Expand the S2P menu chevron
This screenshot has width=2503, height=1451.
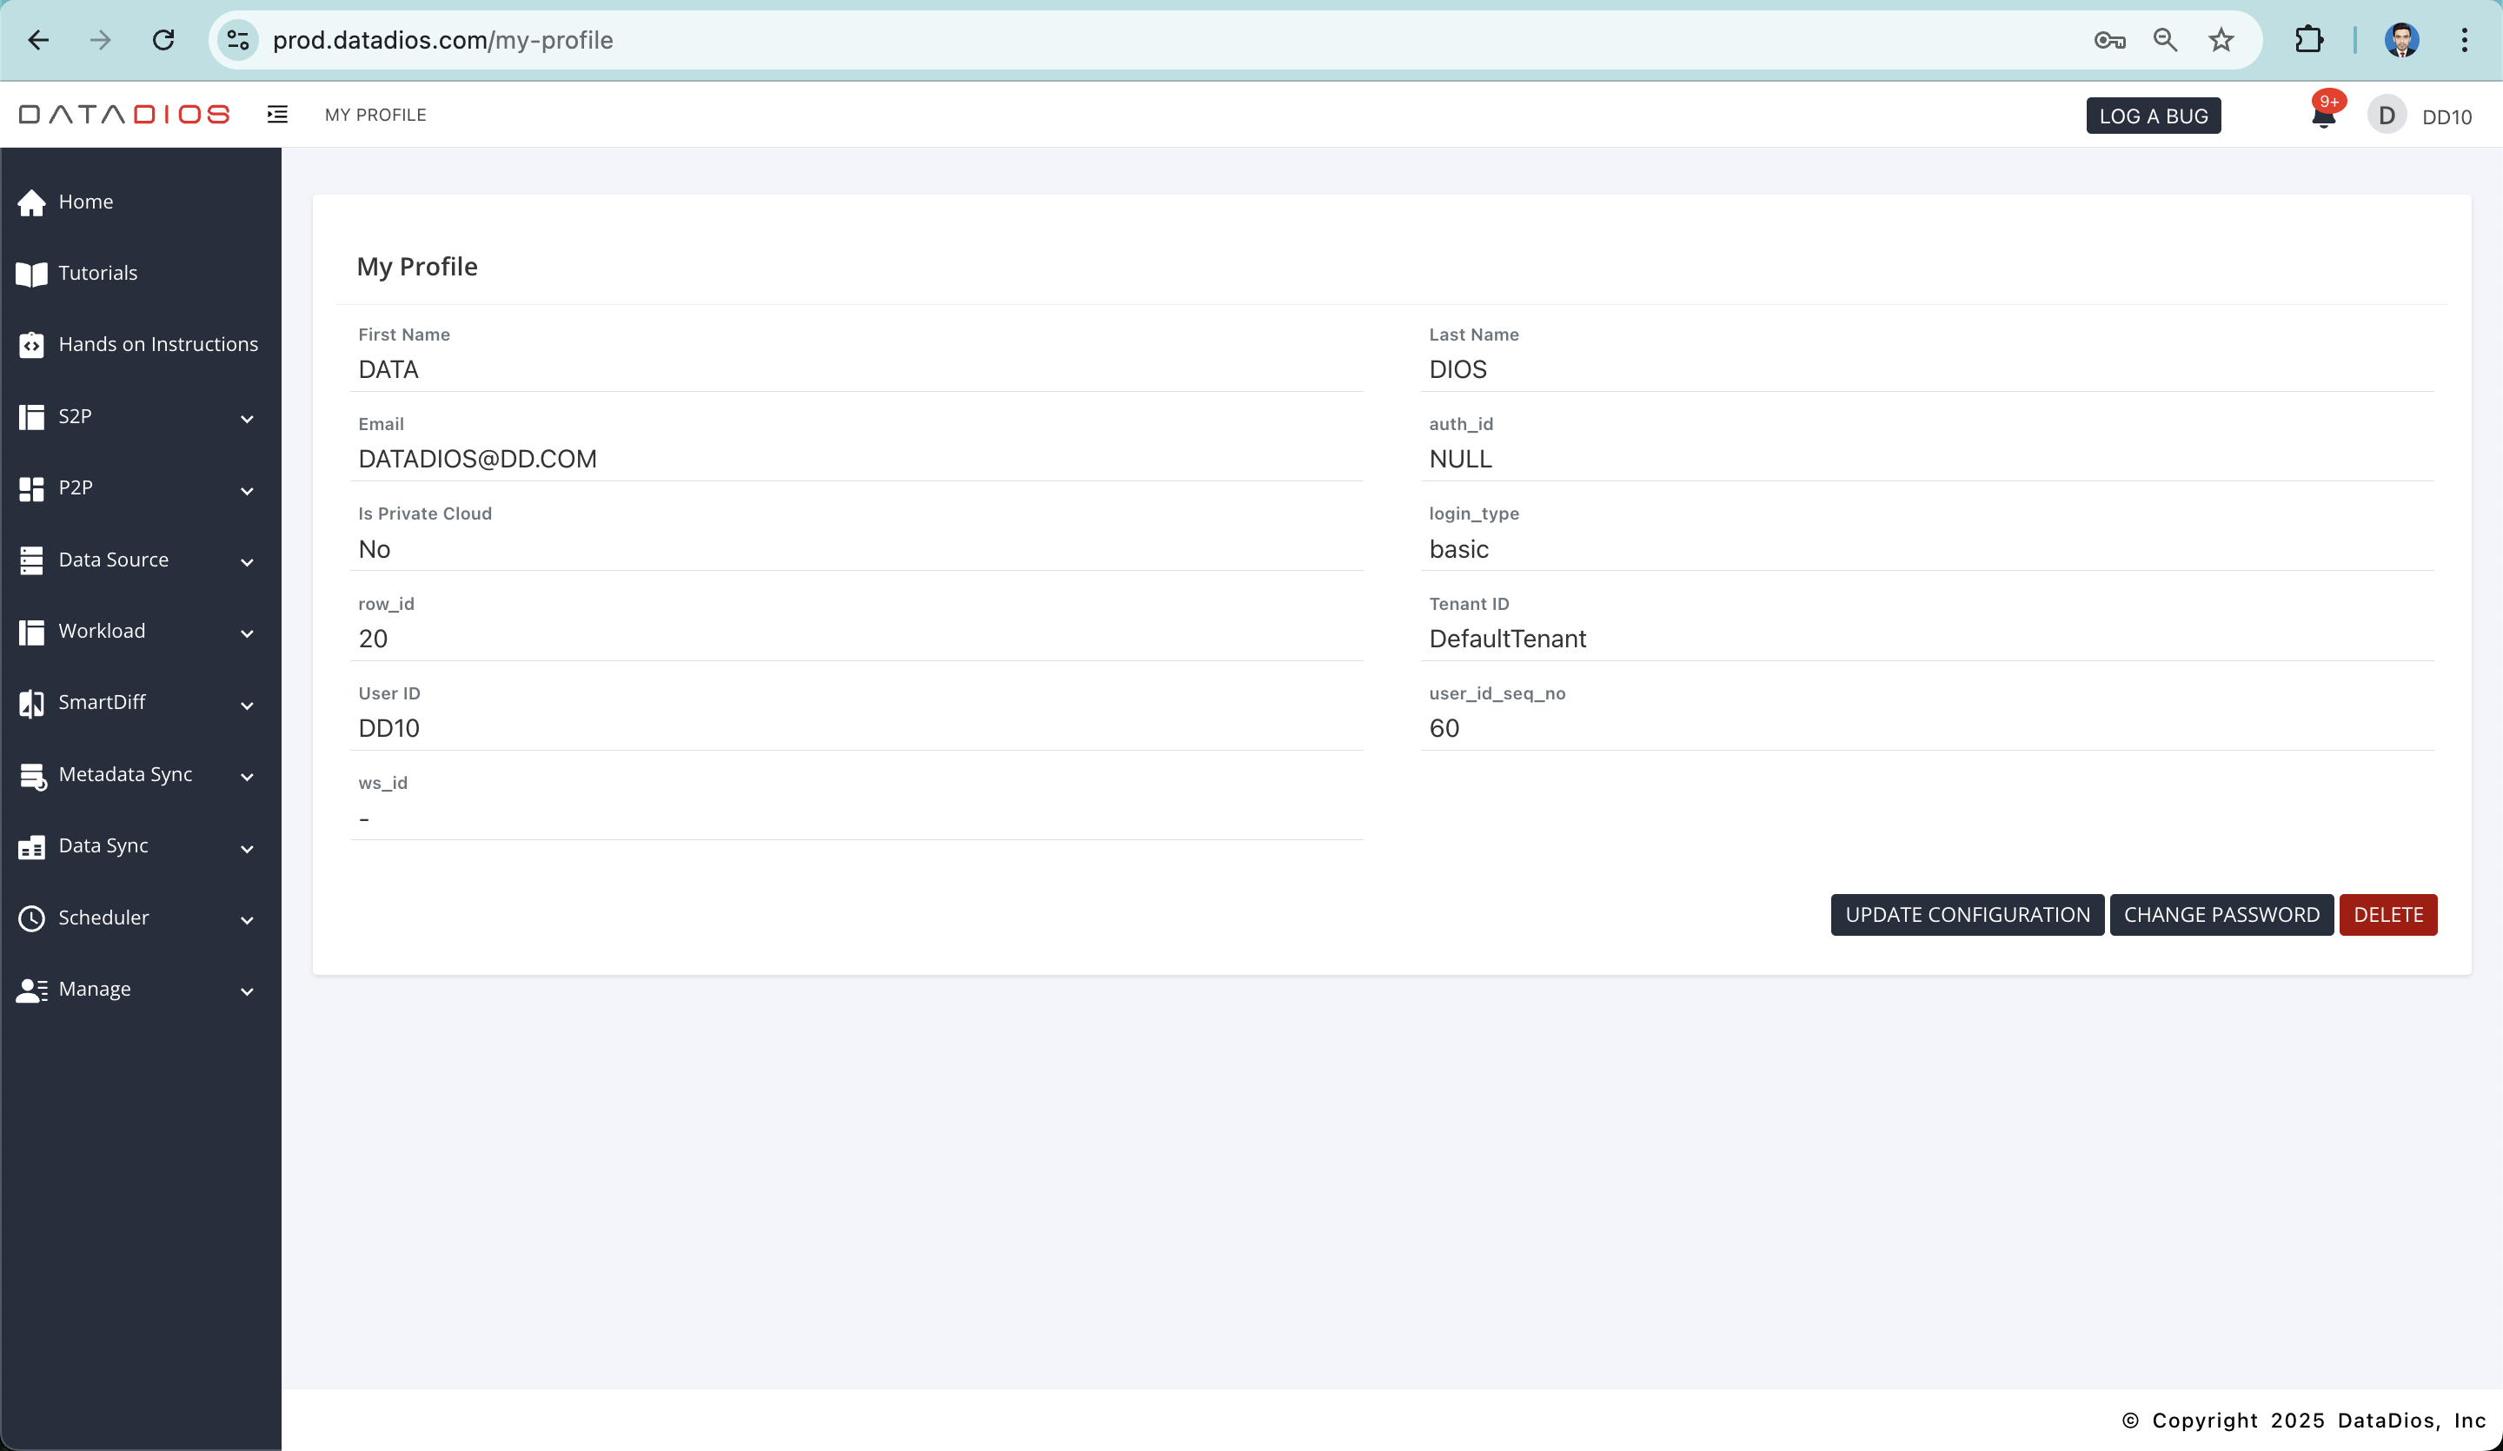tap(246, 419)
